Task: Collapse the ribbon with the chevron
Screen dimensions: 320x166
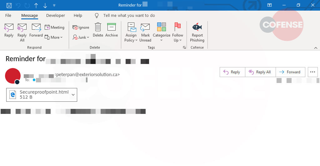Action: (x=316, y=47)
